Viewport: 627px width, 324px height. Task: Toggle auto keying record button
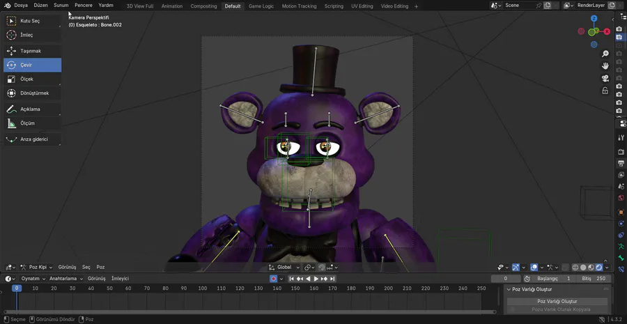(x=274, y=279)
